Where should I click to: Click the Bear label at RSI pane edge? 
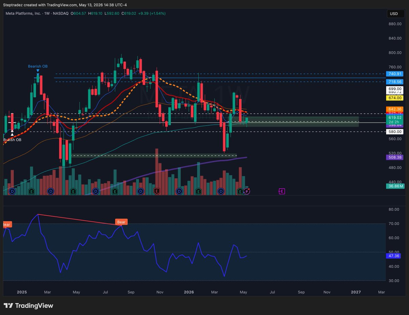coord(7,224)
